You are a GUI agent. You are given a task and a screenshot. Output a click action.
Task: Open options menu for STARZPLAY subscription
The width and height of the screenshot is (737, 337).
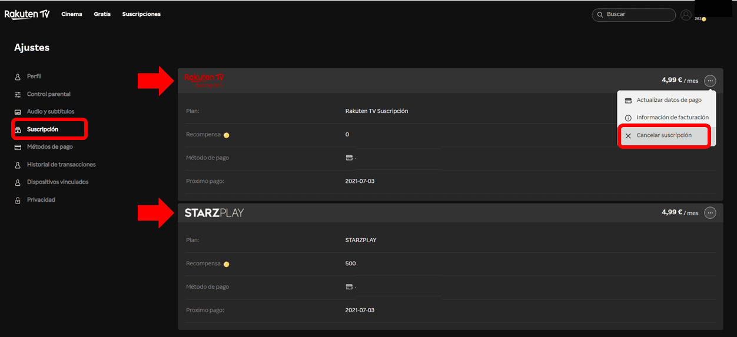[711, 213]
